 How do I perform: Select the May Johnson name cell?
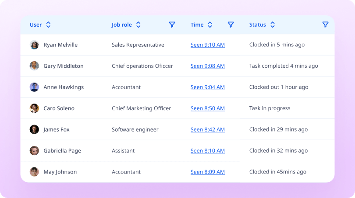pos(60,172)
